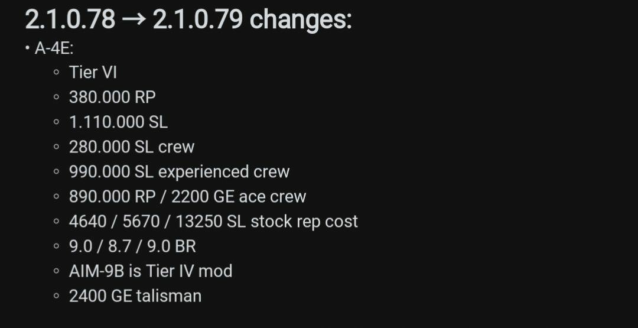638x328 pixels.
Task: Select the 2200 GE ace crew line
Action: coord(188,197)
